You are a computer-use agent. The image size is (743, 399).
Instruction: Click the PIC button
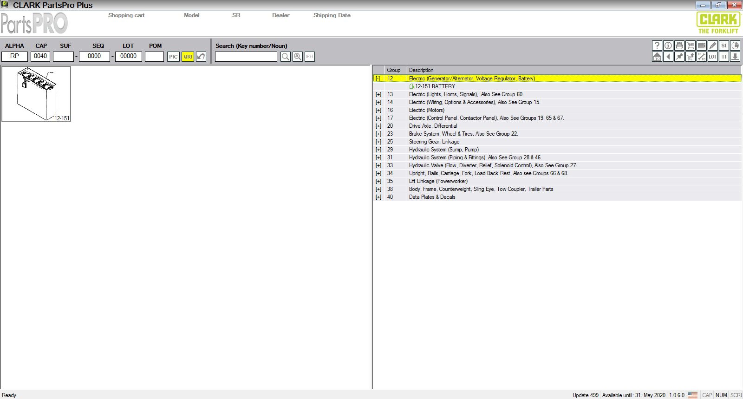pos(173,57)
